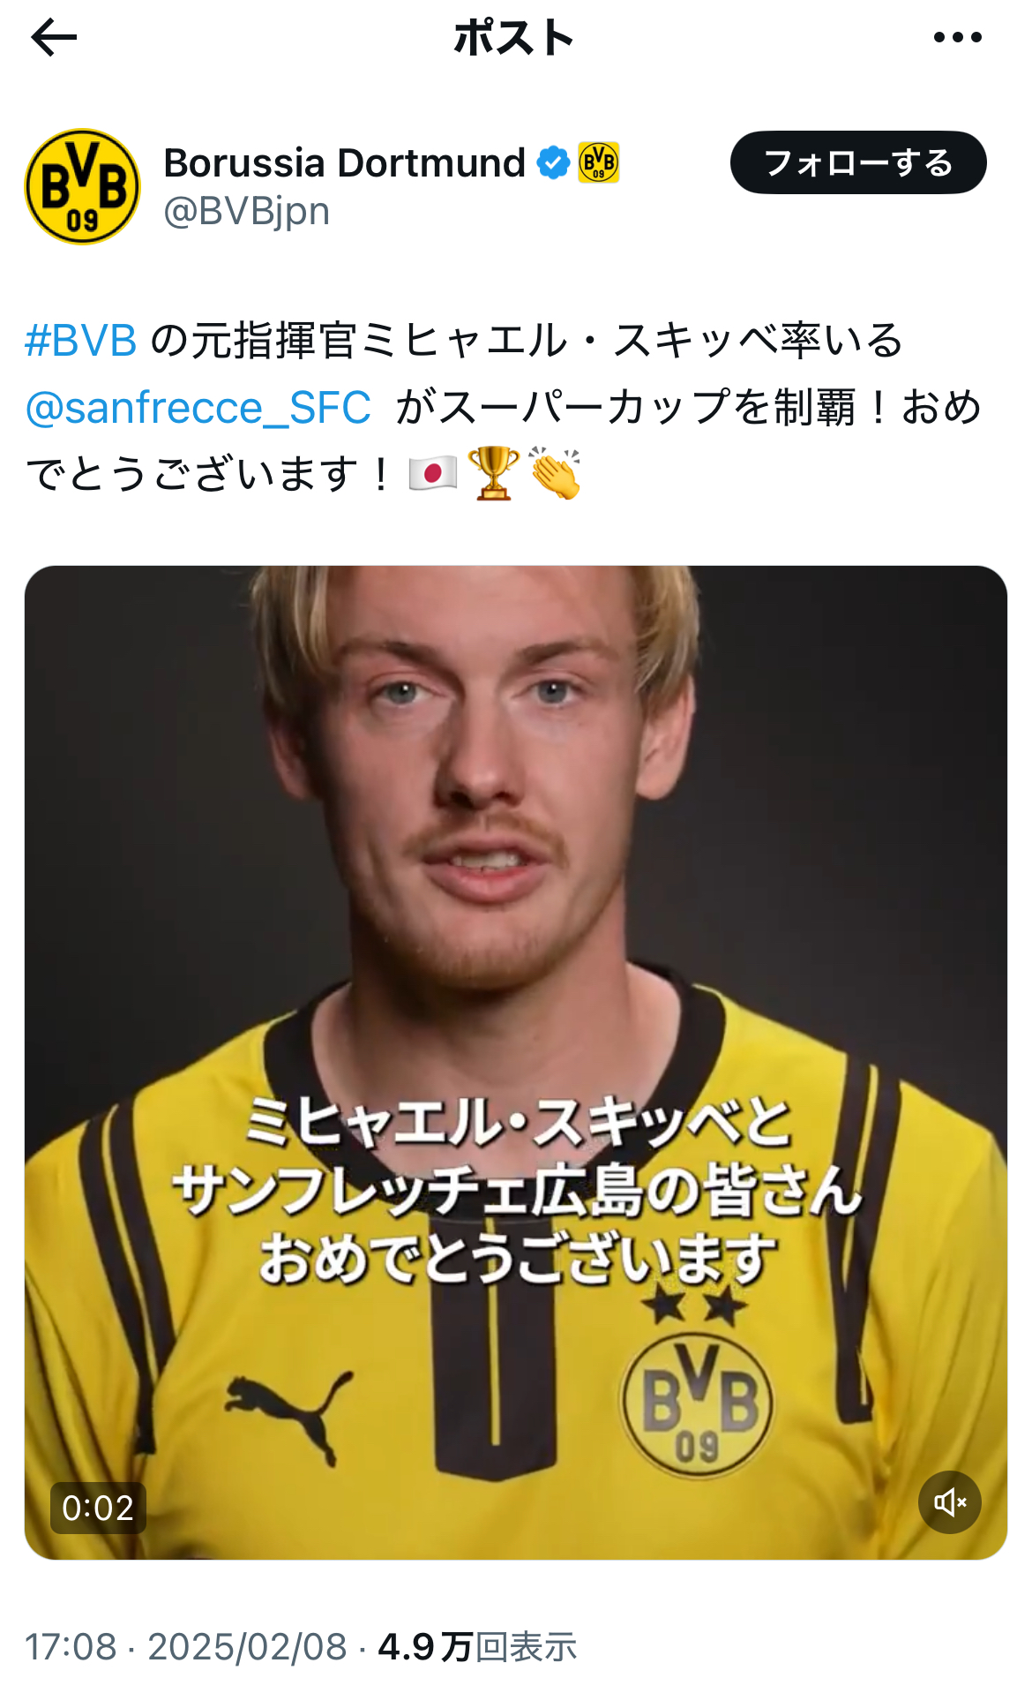Unmute the video with the speaker icon
Viewport: 1032px width, 1708px height.
(950, 1501)
